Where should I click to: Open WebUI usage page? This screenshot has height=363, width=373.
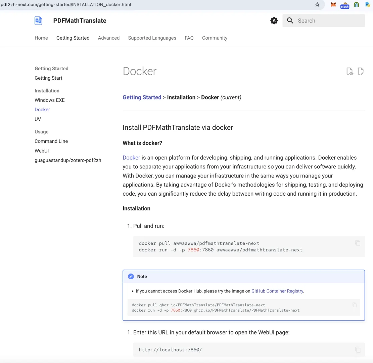click(x=42, y=151)
